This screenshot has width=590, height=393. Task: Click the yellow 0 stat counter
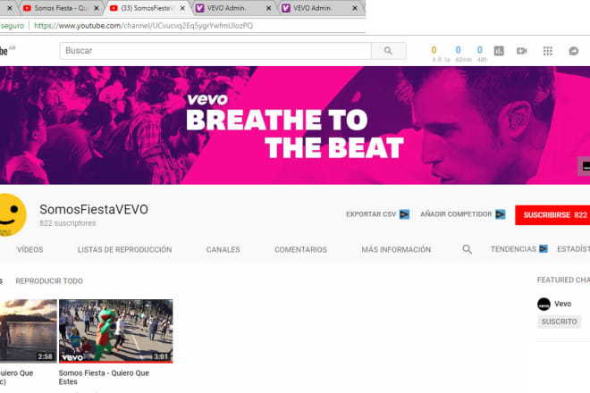point(434,50)
